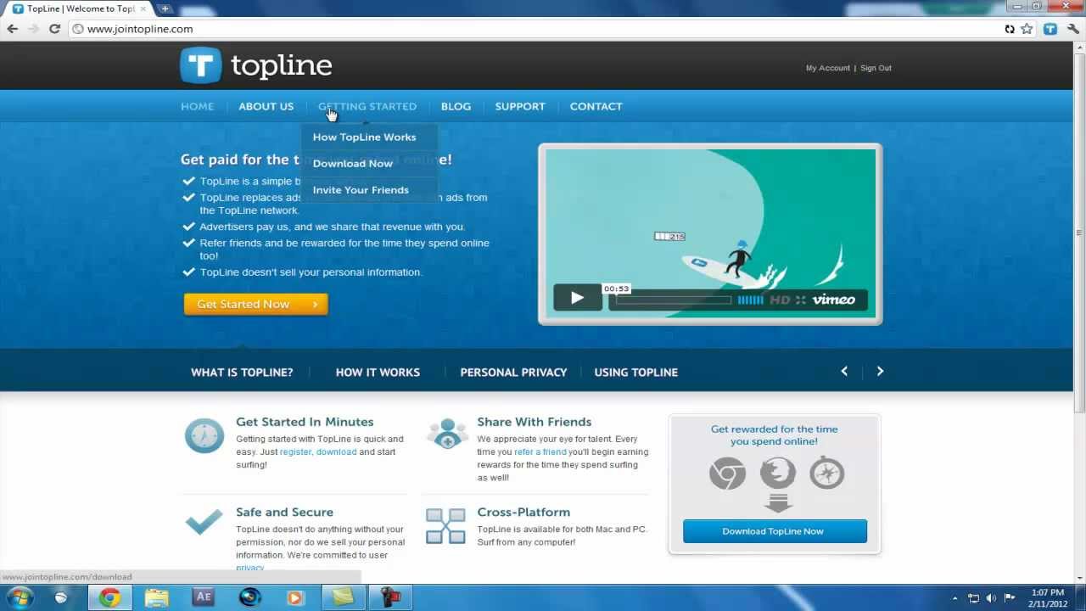Open the SUPPORT nav item
The width and height of the screenshot is (1086, 611).
[x=520, y=106]
